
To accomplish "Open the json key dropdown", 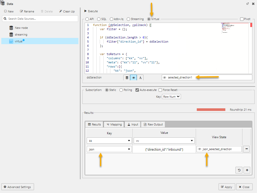I will 109,149.
